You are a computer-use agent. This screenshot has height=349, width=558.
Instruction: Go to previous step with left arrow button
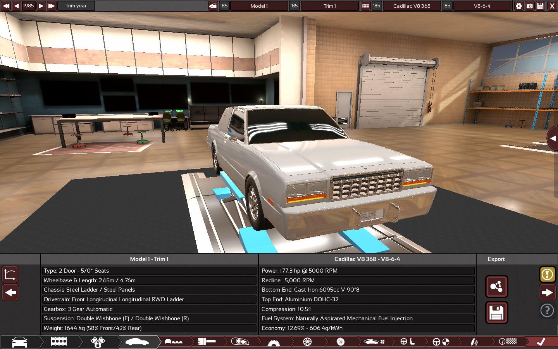point(10,292)
